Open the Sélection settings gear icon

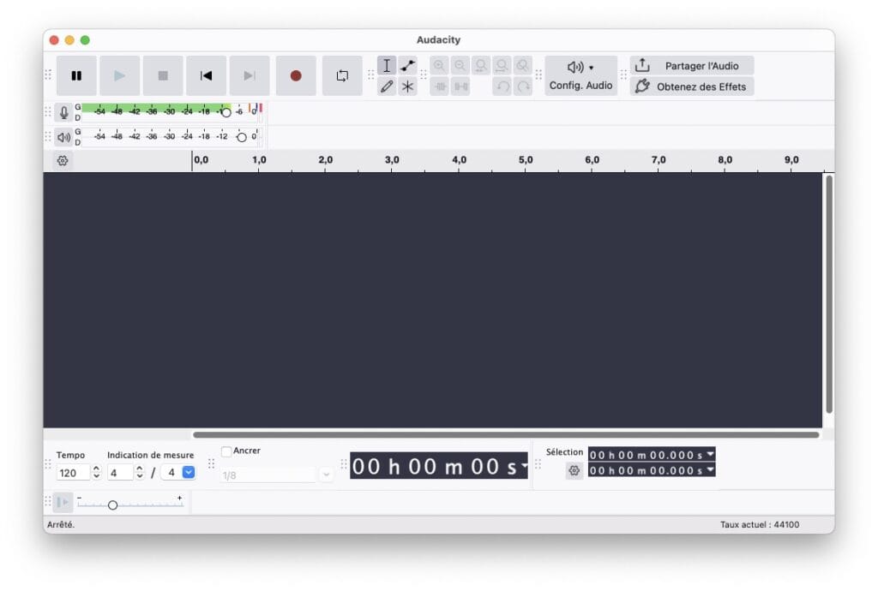point(574,471)
